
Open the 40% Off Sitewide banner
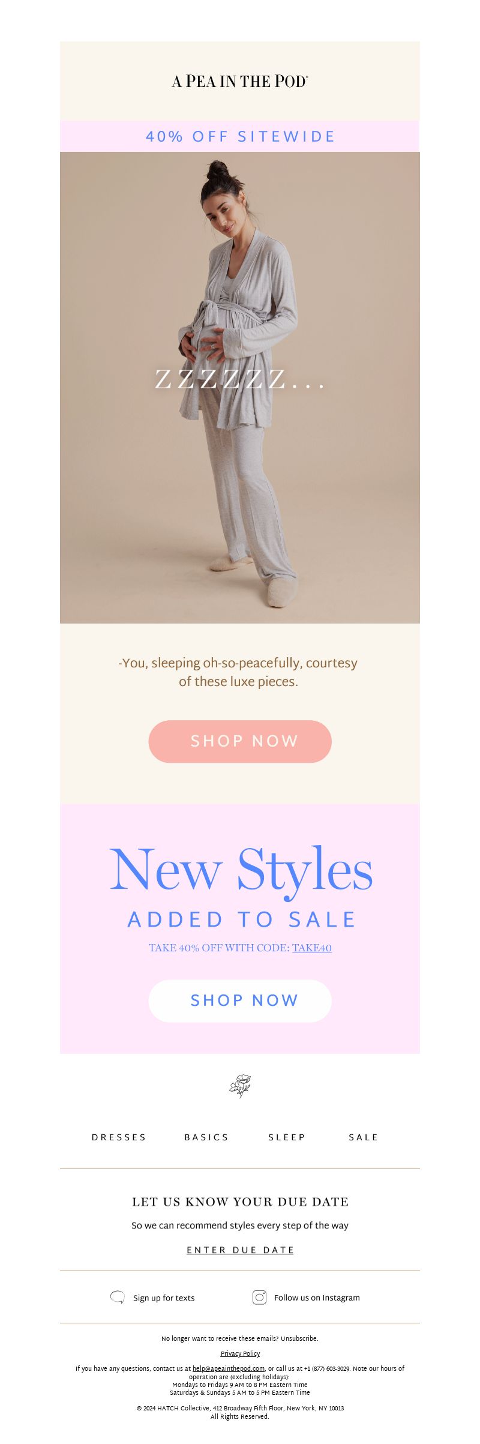coord(240,136)
